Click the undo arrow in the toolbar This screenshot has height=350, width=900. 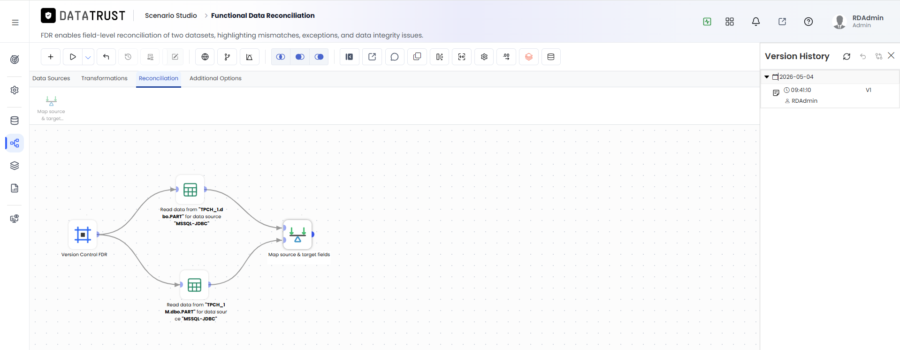pos(106,57)
